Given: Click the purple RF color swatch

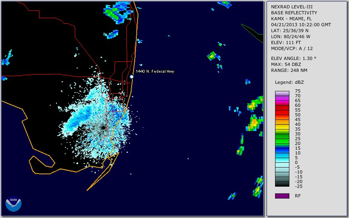Looking at the screenshot, I should coord(282,196).
